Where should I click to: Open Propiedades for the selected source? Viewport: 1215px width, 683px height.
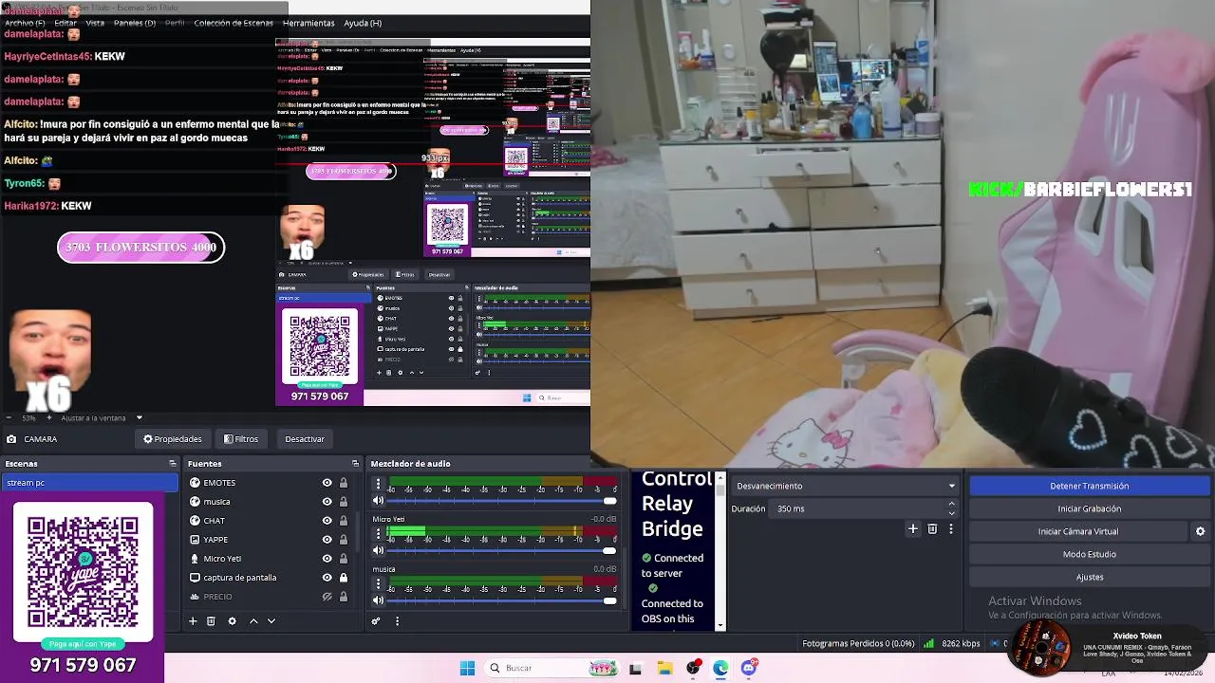(173, 439)
